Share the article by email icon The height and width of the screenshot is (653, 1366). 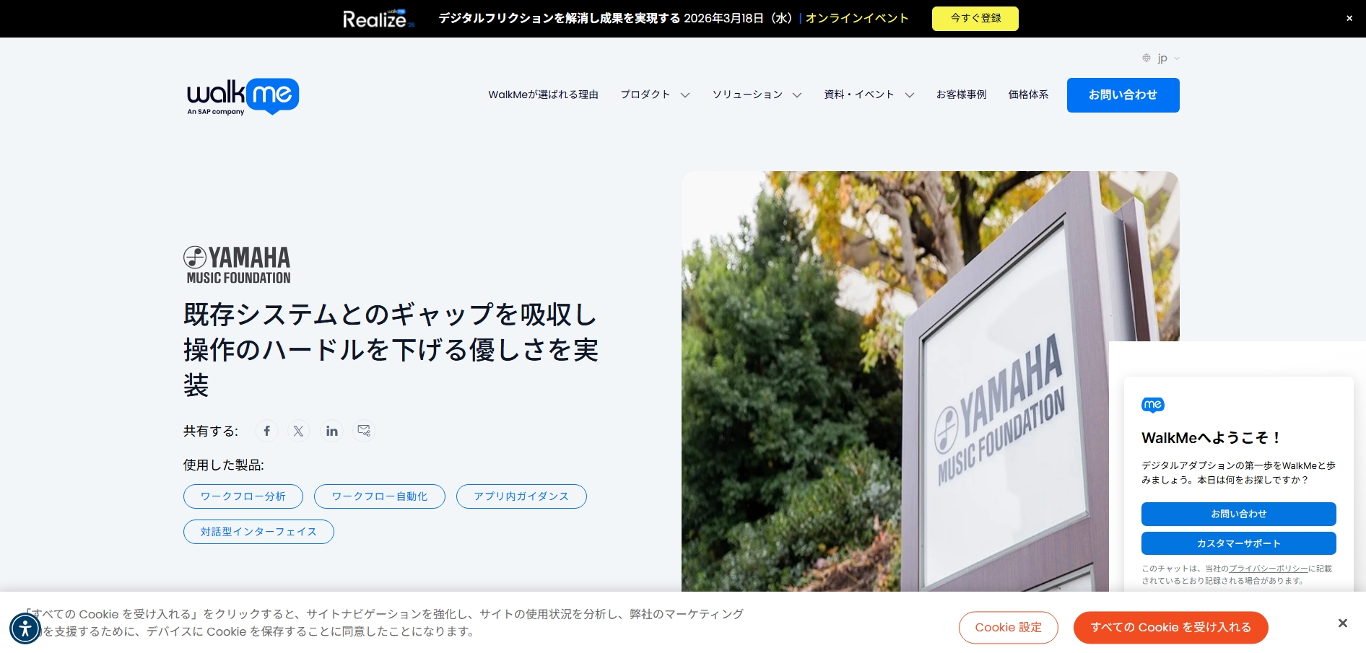(x=364, y=431)
